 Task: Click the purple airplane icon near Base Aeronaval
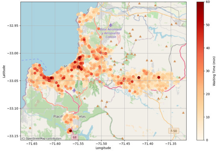[x=110, y=25]
